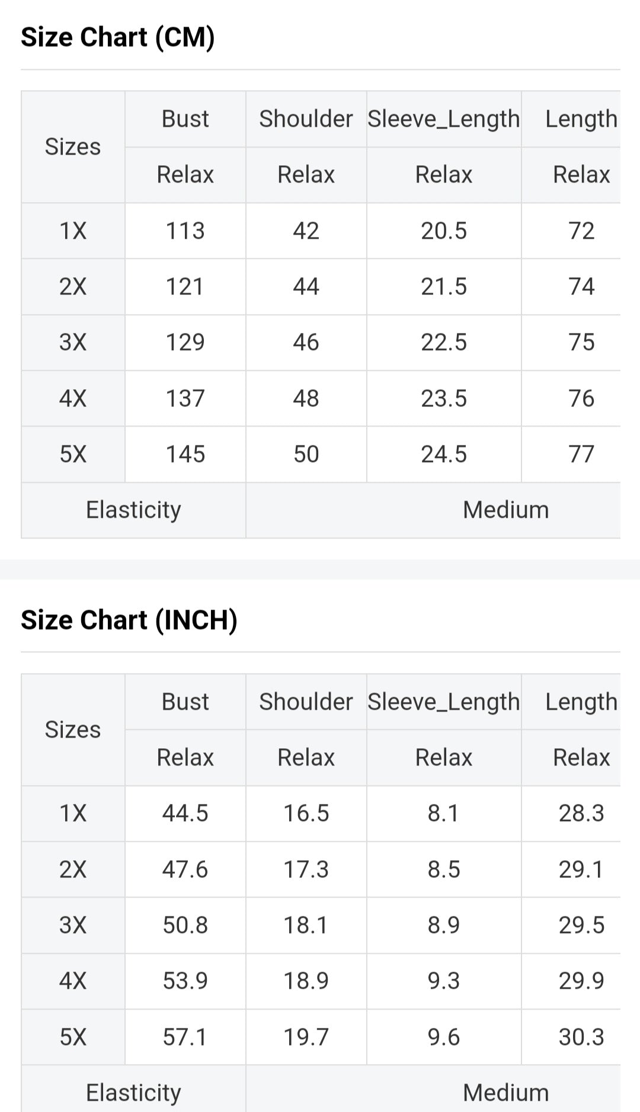Select the 113 bust value for 1X
Screen dimensions: 640x1112
coord(185,231)
